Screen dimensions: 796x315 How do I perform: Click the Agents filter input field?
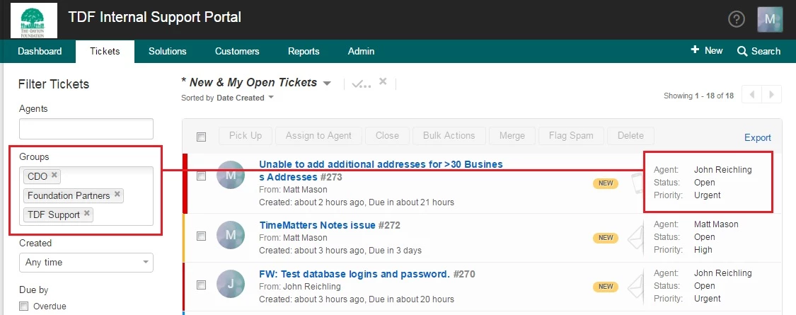[86, 129]
